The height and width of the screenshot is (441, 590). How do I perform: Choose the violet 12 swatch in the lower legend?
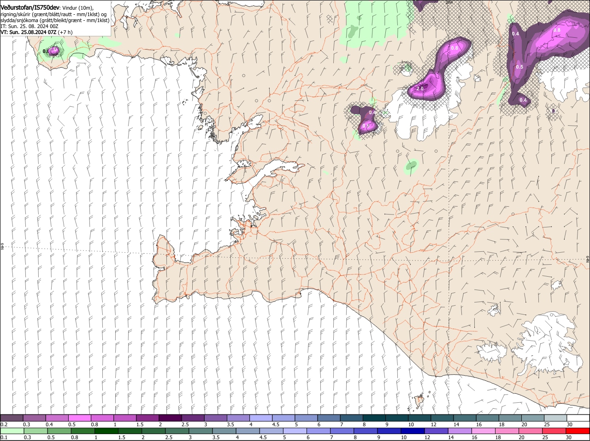click(x=437, y=431)
